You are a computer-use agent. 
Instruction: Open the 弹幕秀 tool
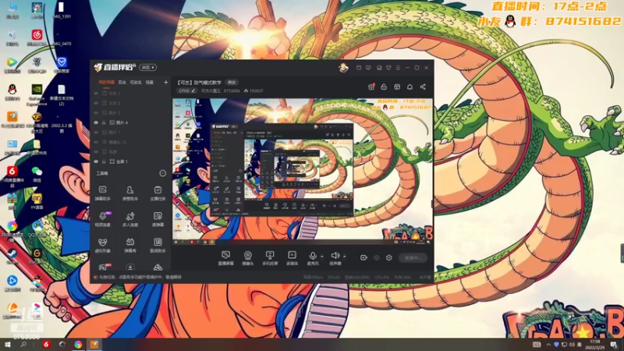(x=130, y=245)
